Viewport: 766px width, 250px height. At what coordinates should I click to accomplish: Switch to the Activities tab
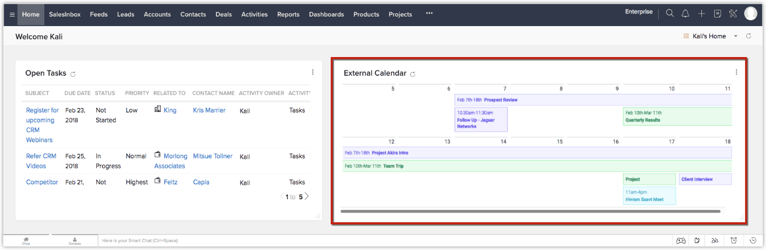pos(254,14)
